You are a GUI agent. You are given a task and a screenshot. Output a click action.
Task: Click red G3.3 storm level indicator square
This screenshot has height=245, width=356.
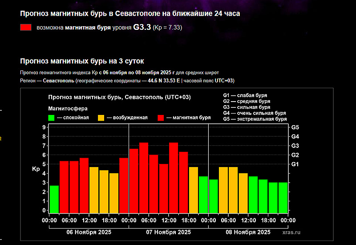point(26,27)
